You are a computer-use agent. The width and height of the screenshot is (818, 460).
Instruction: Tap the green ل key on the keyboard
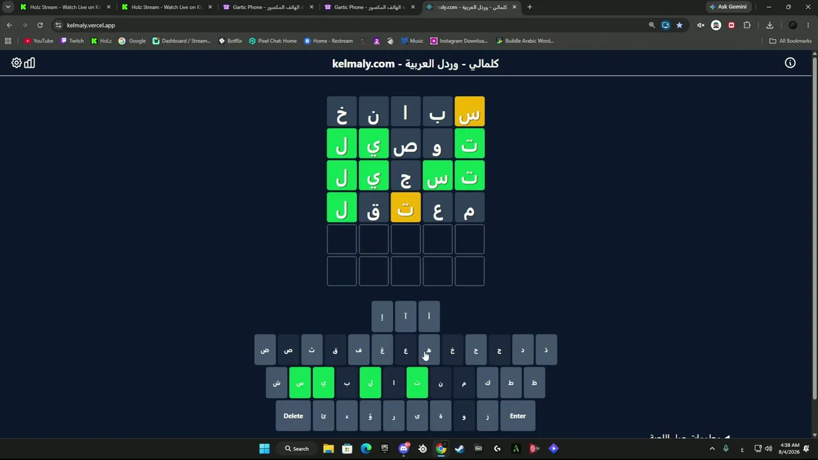[370, 383]
